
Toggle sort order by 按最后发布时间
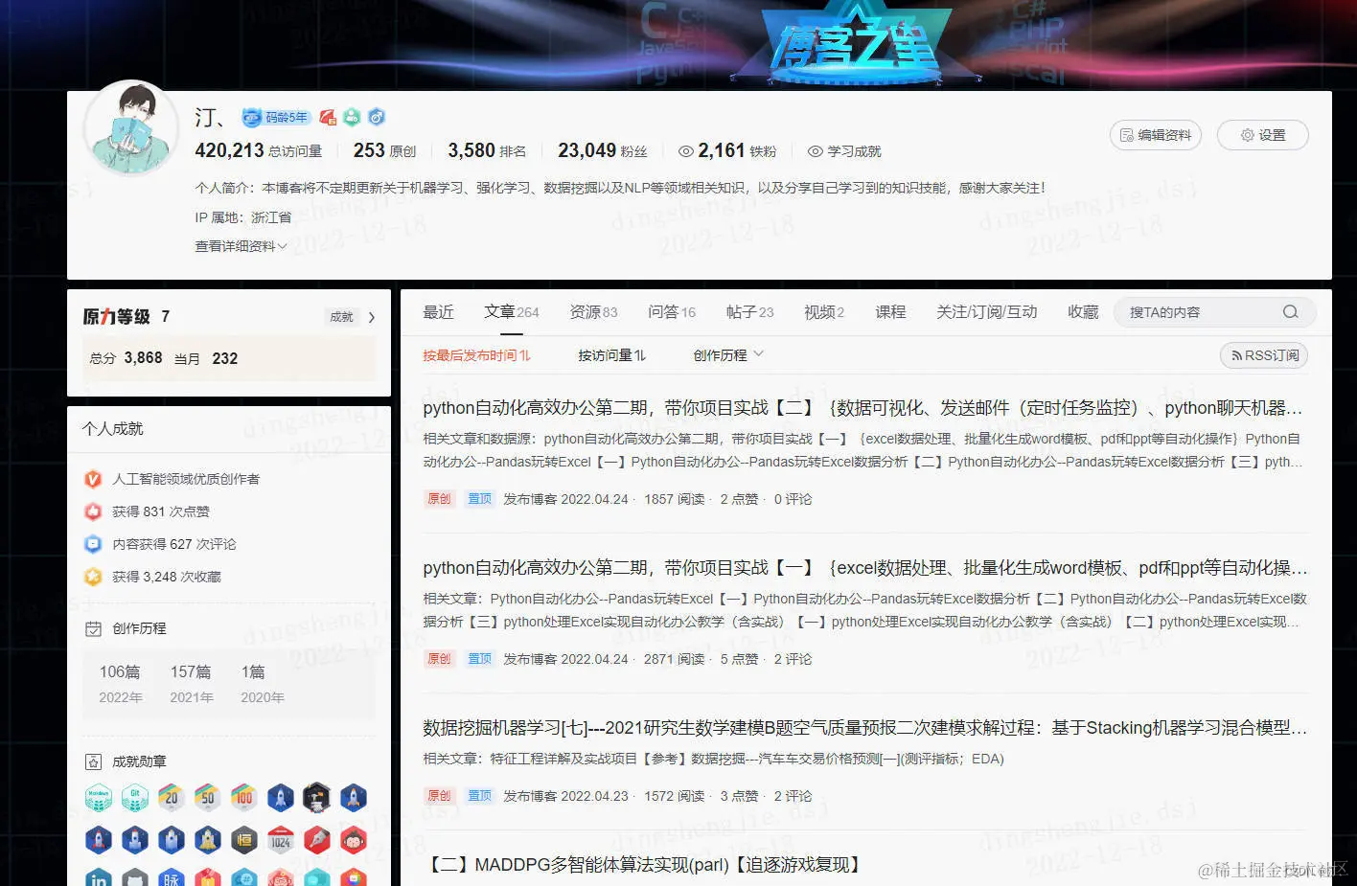pyautogui.click(x=477, y=355)
